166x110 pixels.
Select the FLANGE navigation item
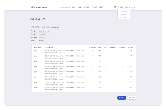(x=94, y=7)
